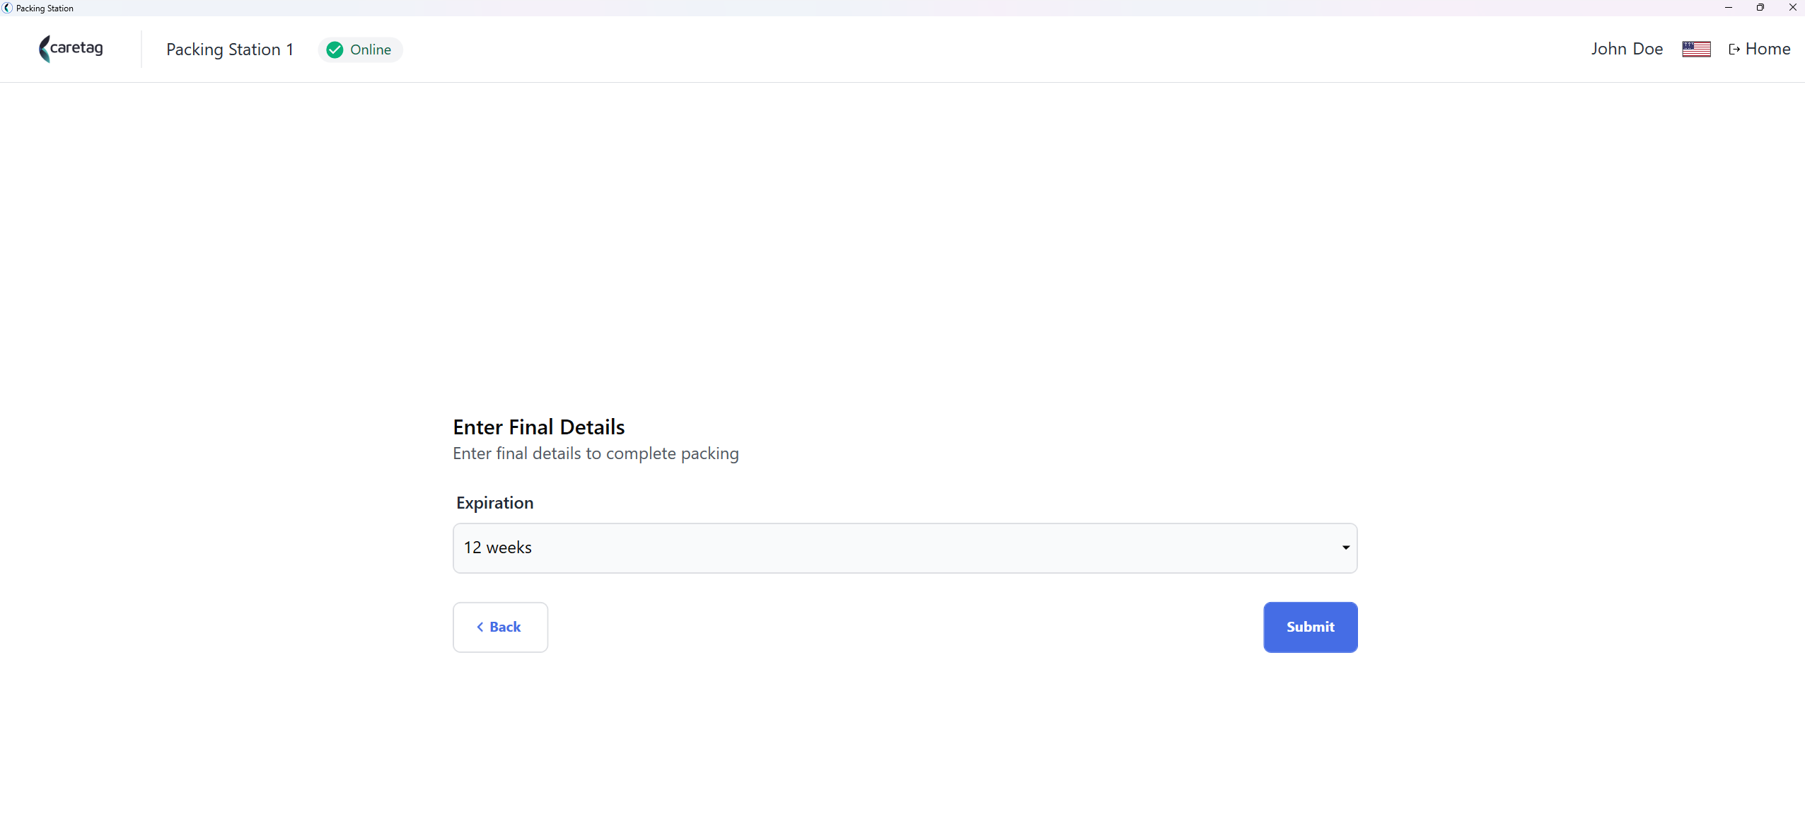Viewport: 1805px width, 822px height.
Task: Submit the final packing details
Action: (1310, 627)
